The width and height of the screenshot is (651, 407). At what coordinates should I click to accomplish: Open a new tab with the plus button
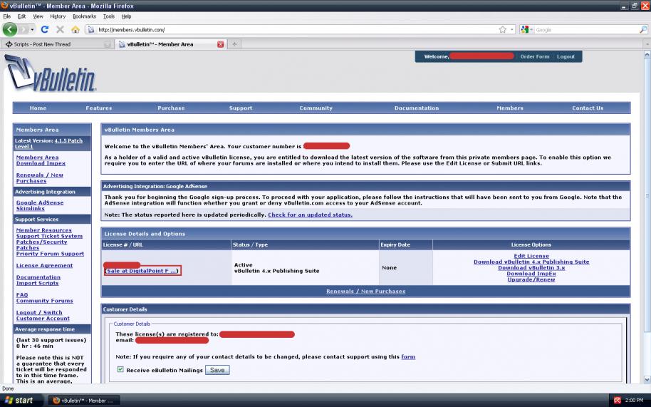234,44
